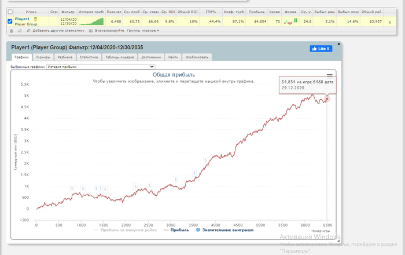This screenshot has height=255, width=405.
Task: Open the Таблицы лидеров tab
Action: click(120, 57)
